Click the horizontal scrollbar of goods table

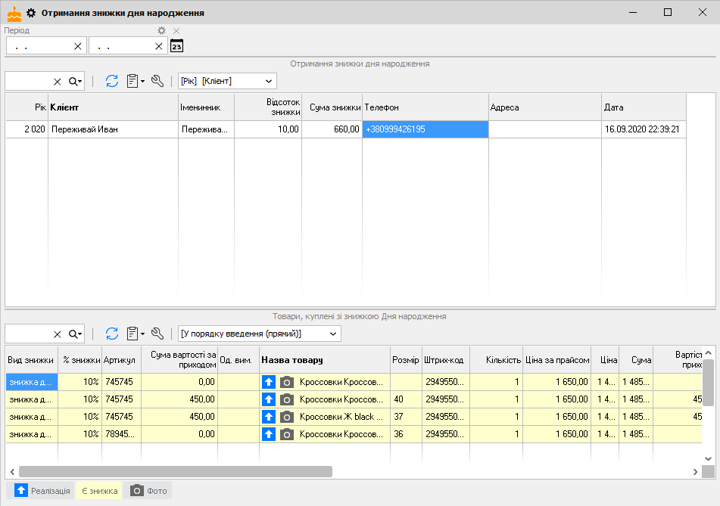click(176, 471)
